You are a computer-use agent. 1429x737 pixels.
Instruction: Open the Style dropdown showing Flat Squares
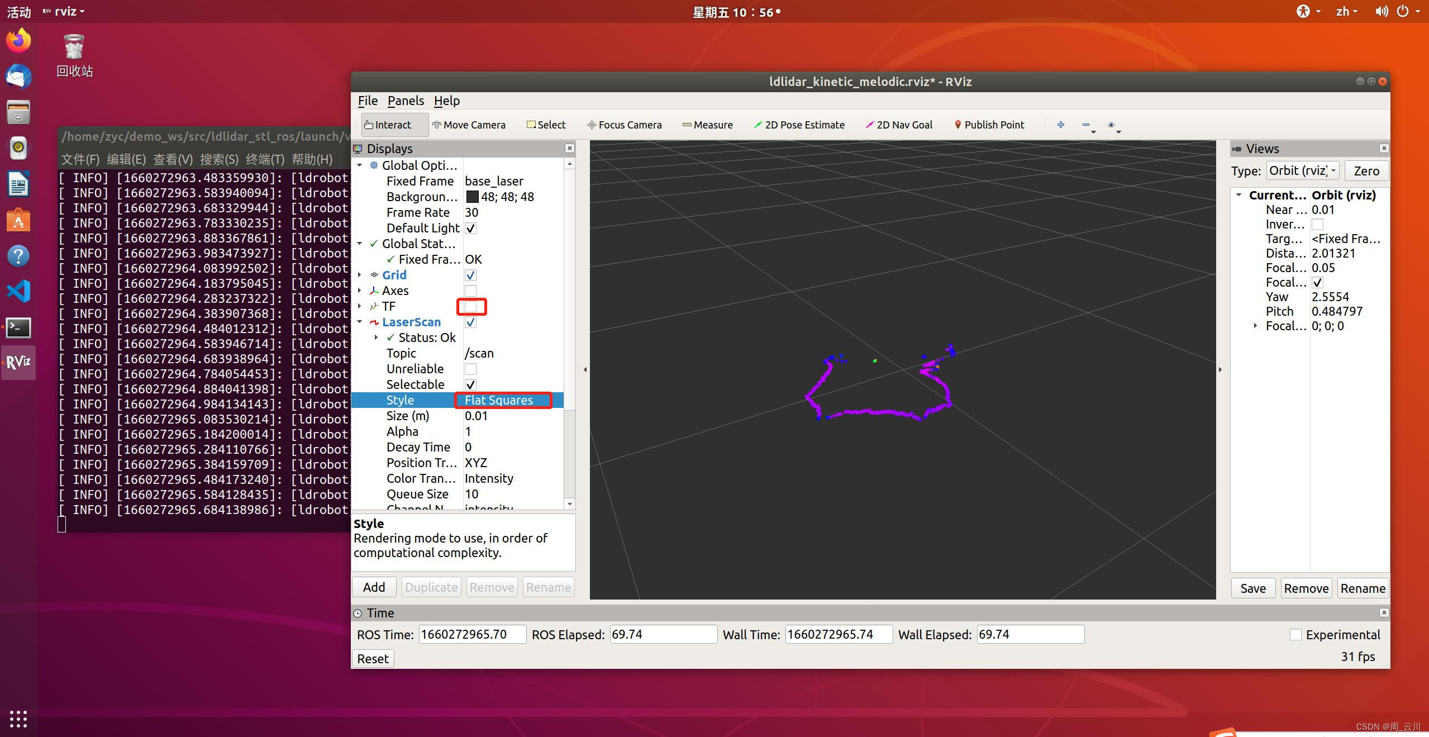coord(502,400)
